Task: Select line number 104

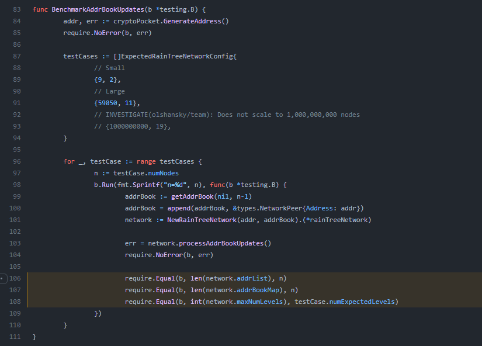Action: (x=15, y=255)
